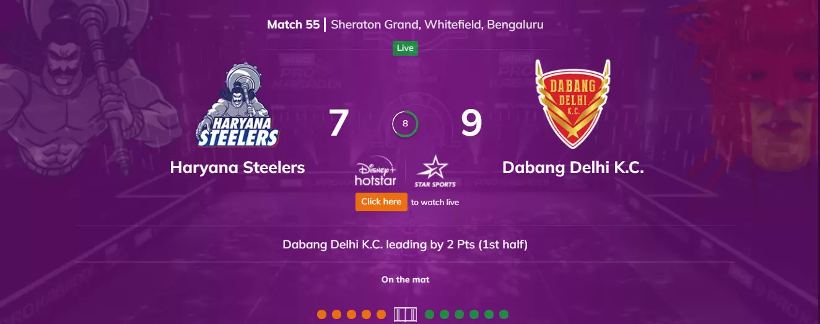Click the orange 'Click here' button

(382, 202)
